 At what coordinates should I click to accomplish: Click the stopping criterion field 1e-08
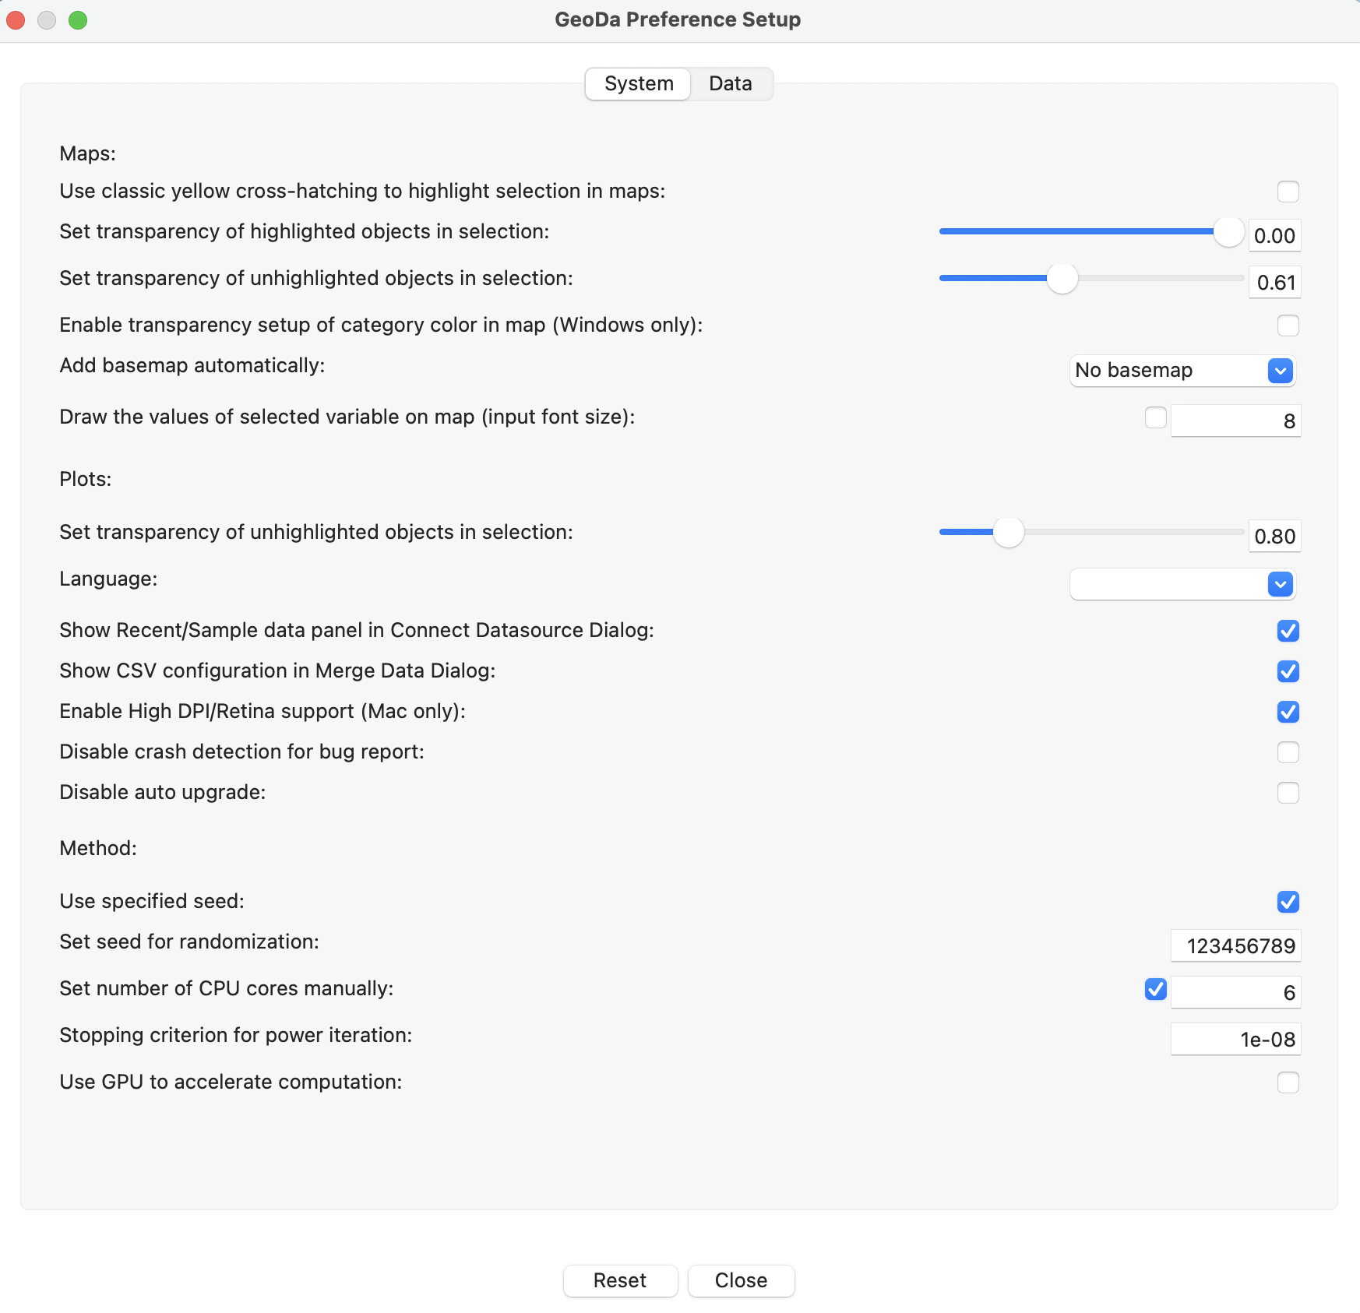pos(1235,1039)
